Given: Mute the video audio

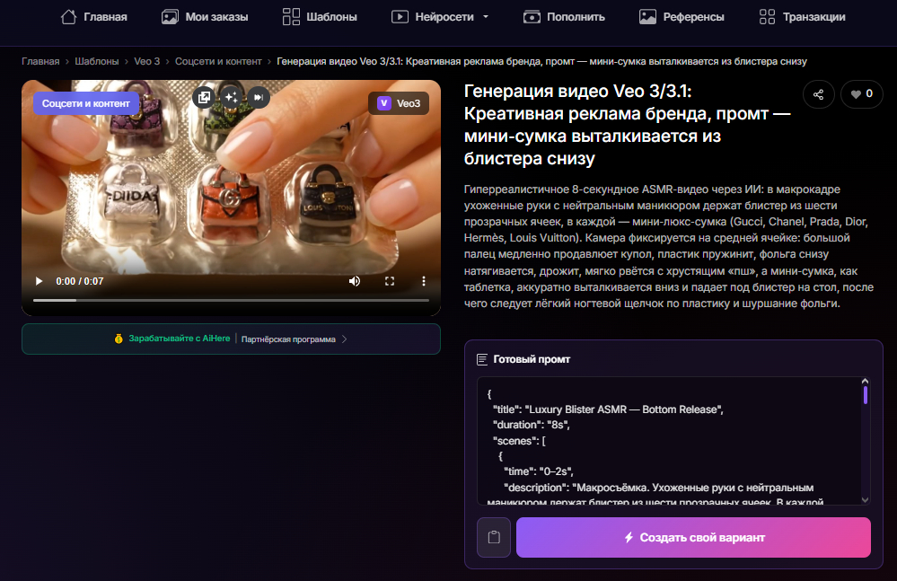Looking at the screenshot, I should coord(354,280).
